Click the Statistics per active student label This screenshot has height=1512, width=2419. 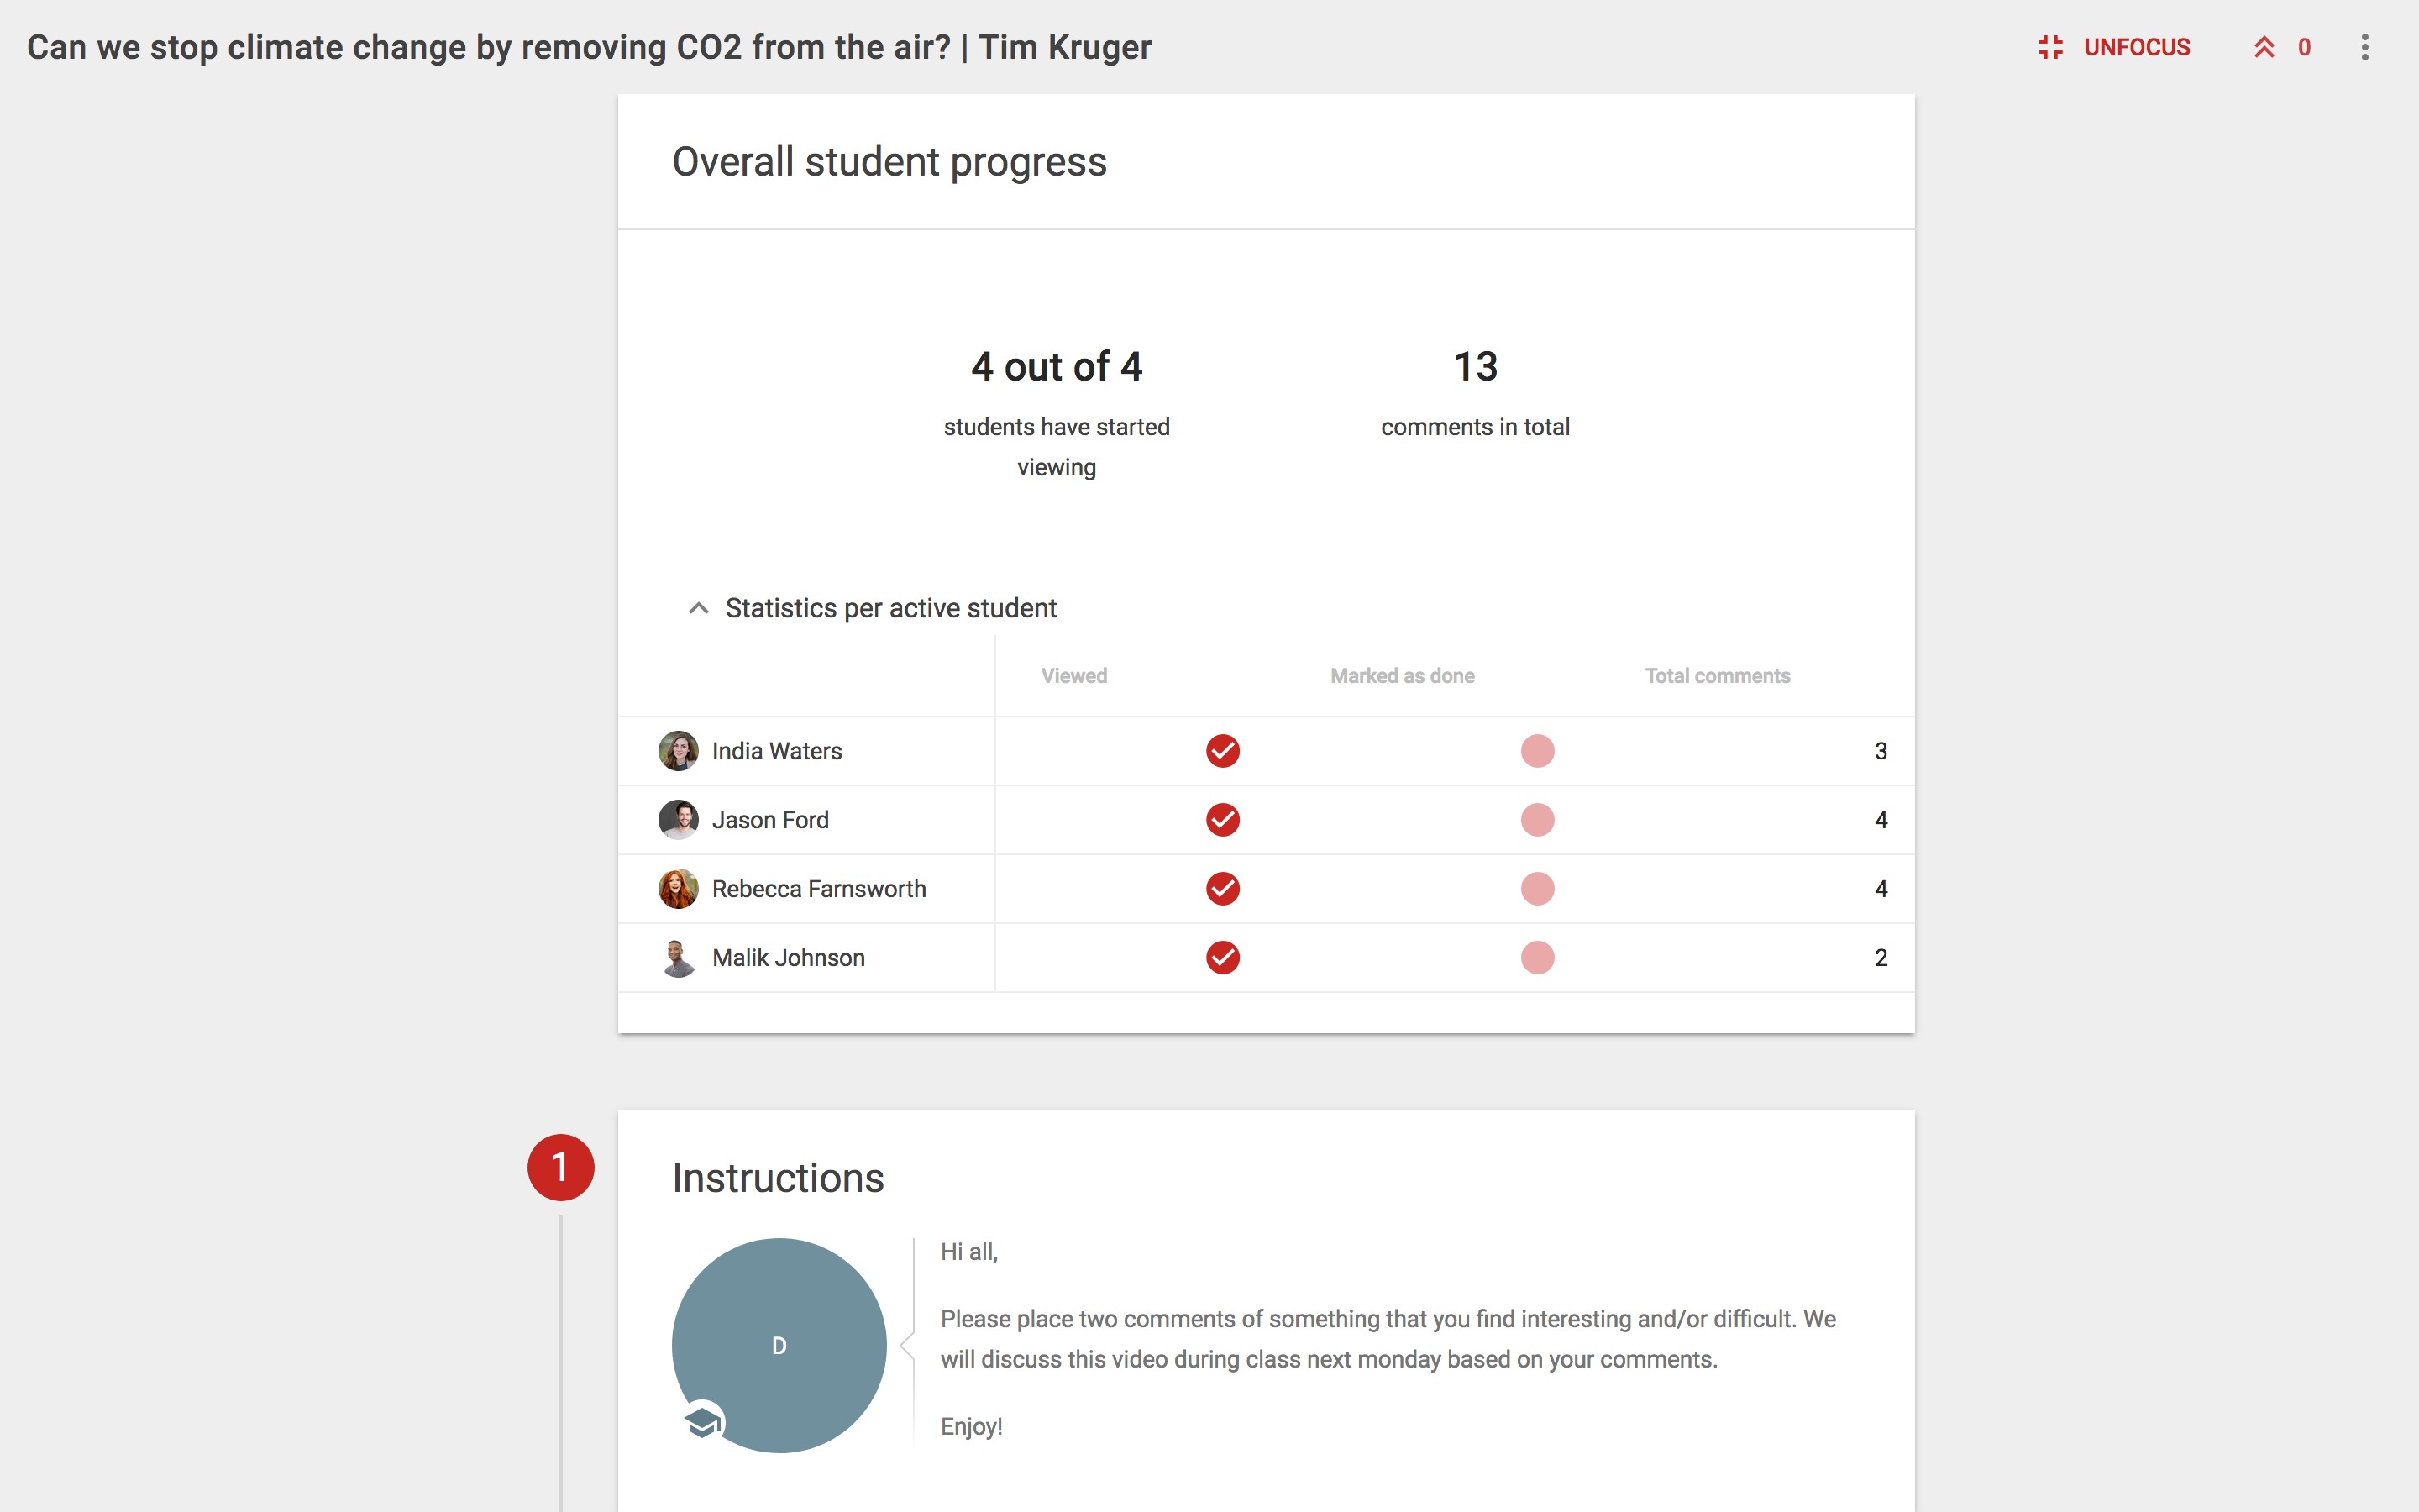(890, 608)
